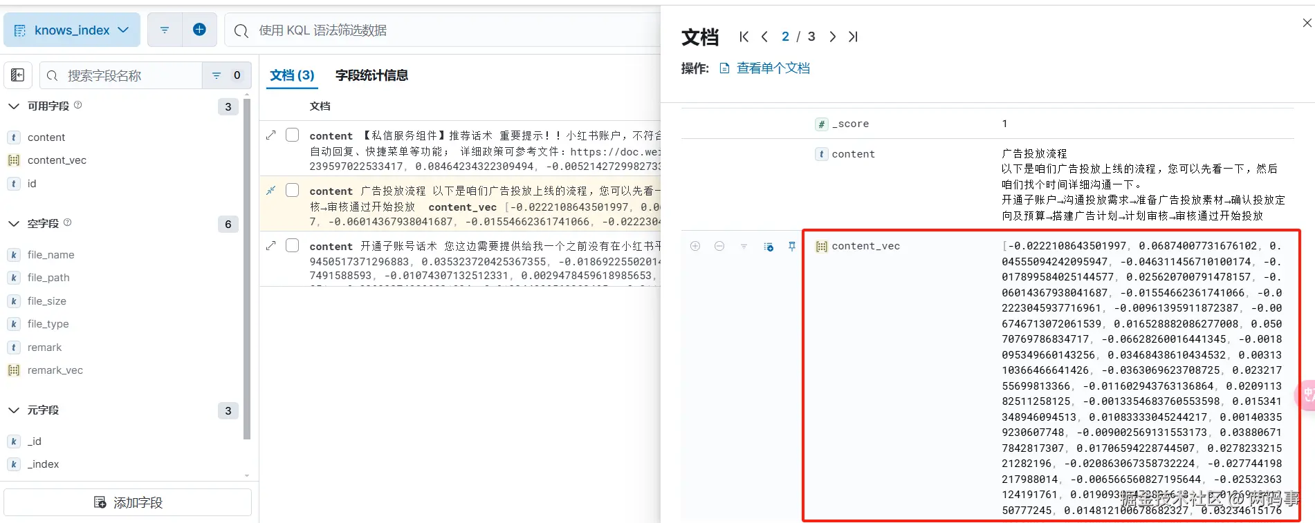This screenshot has width=1315, height=523.
Task: Check the 广告投放流程 row checkbox
Action: coord(293,190)
